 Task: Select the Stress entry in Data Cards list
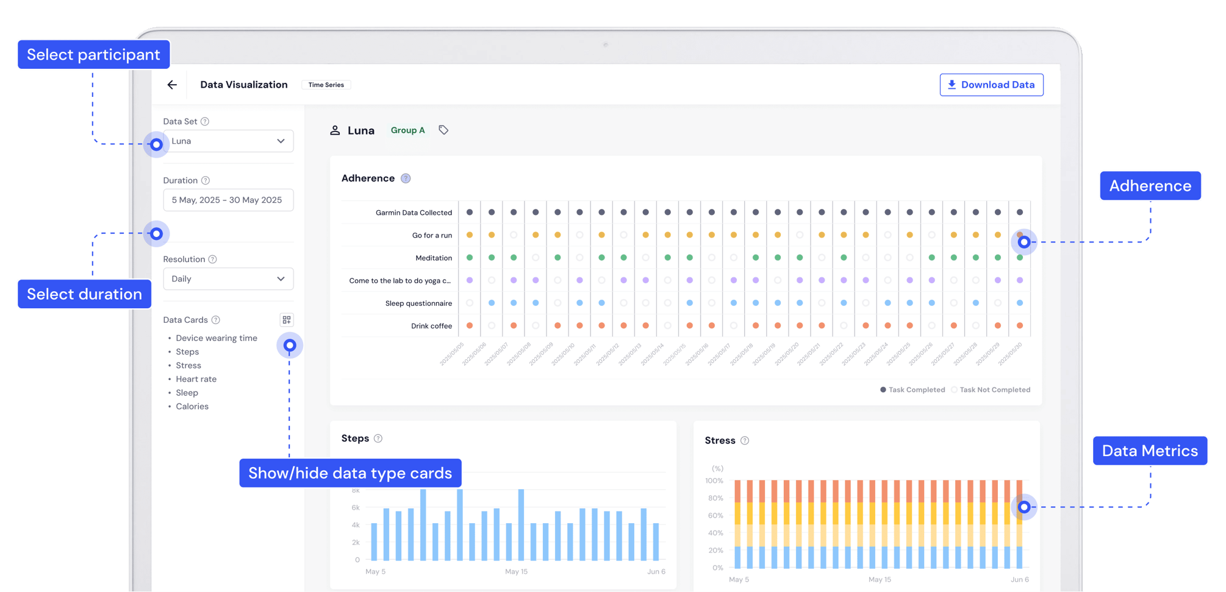point(188,365)
